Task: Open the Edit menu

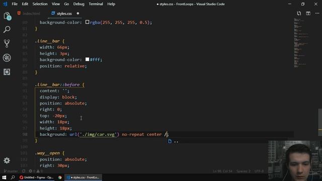Action: pos(25,4)
